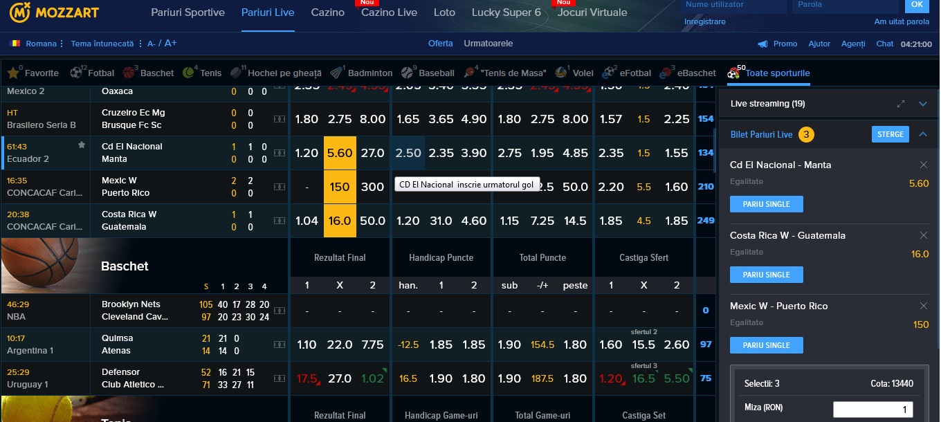The width and height of the screenshot is (941, 422).
Task: Click PARIU SINGLE under Mexic W - Puerto Rico
Action: 766,345
